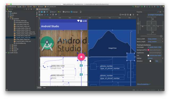170x99 pixels.
Task: Click the guidelines icon
Action: click(59, 15)
